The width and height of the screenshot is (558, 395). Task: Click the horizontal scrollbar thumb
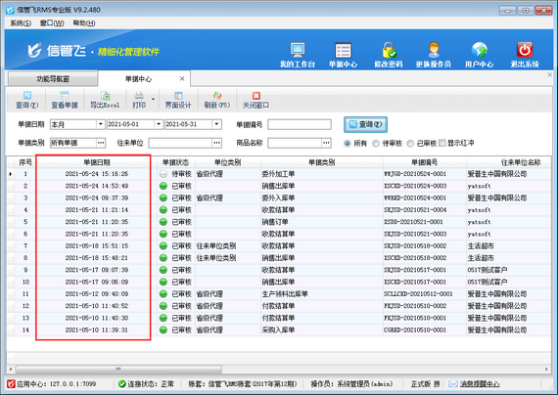(118, 369)
